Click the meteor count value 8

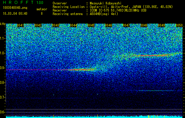pos(42,14)
